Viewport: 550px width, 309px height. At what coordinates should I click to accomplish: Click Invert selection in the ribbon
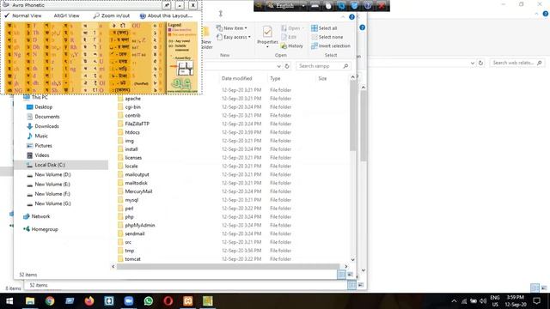click(x=330, y=45)
